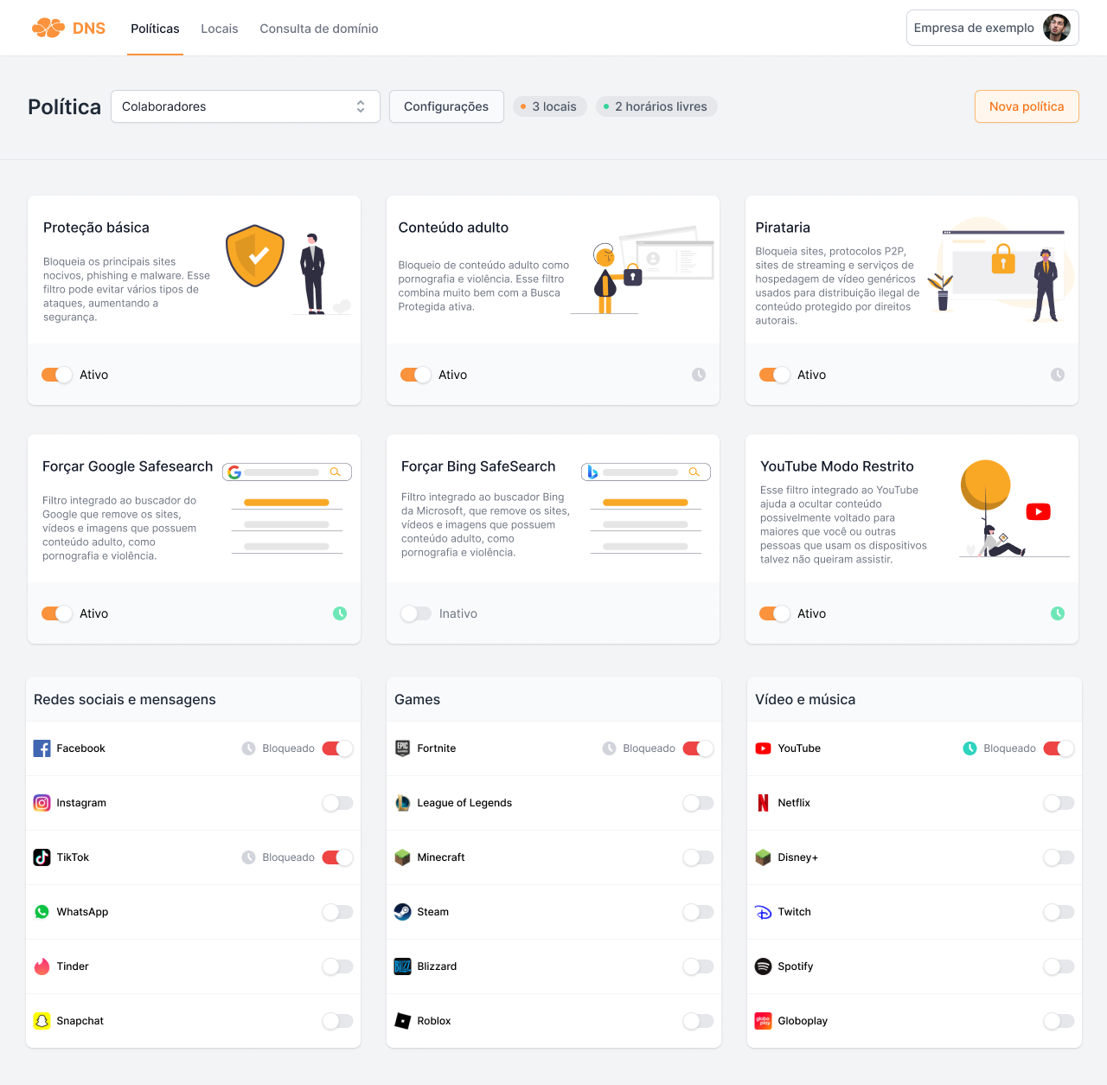Click the clock icon in TikTok row
1107x1085 pixels.
click(248, 857)
